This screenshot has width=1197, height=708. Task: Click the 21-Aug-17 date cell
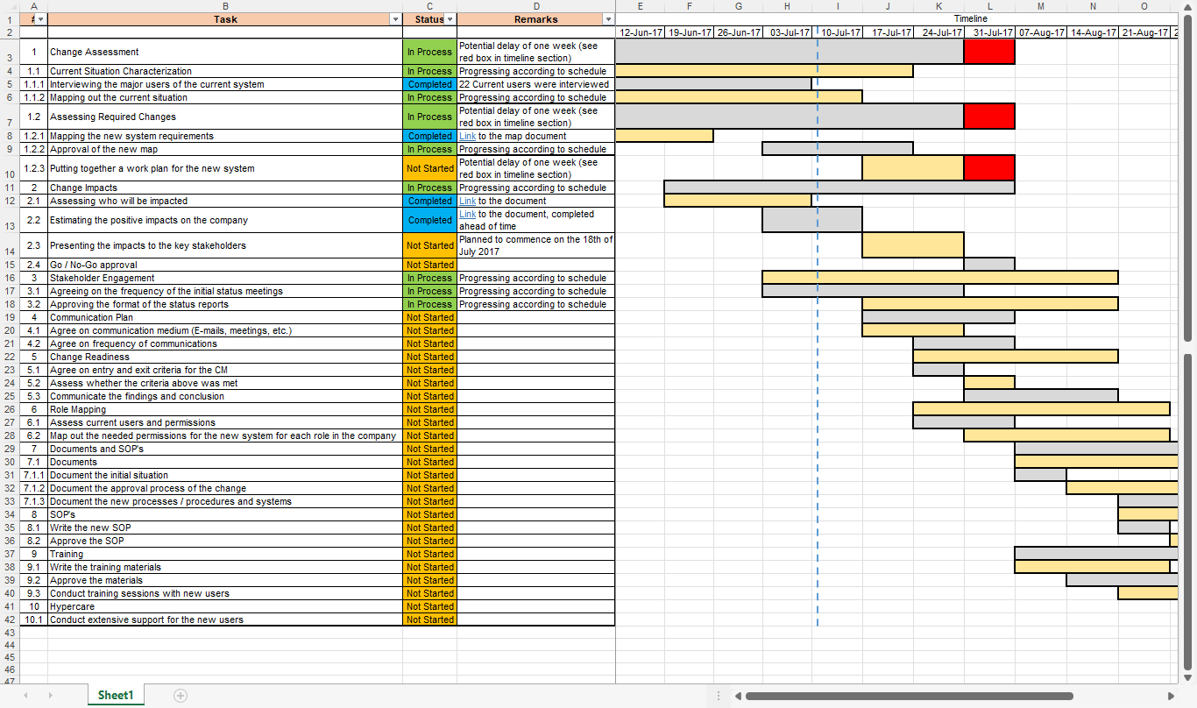[1144, 32]
